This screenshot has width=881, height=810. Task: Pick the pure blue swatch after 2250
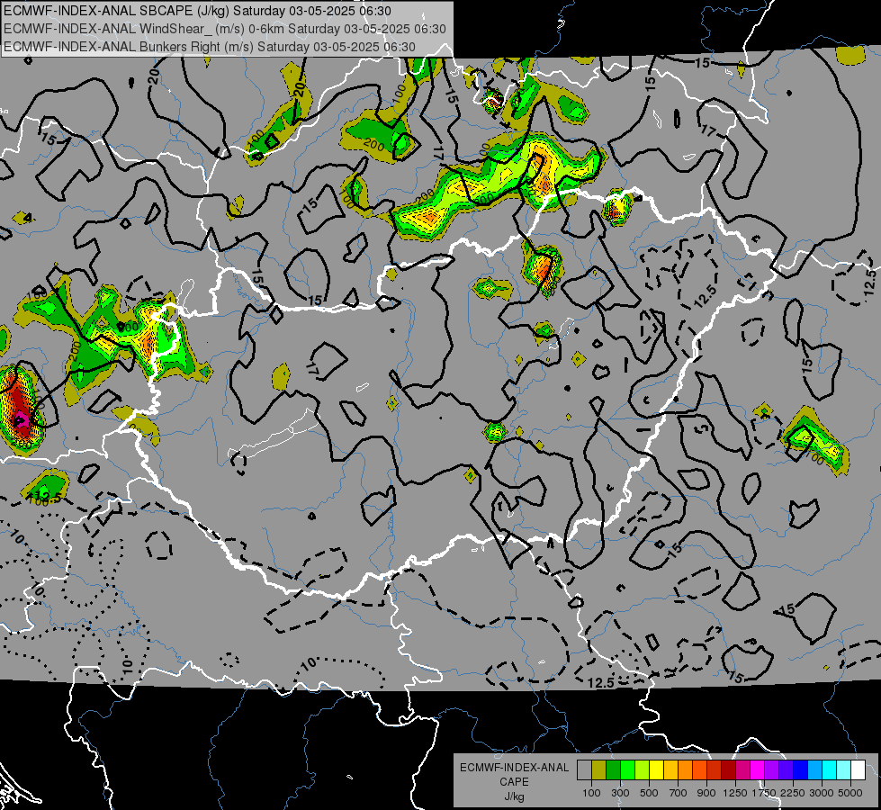(801, 770)
